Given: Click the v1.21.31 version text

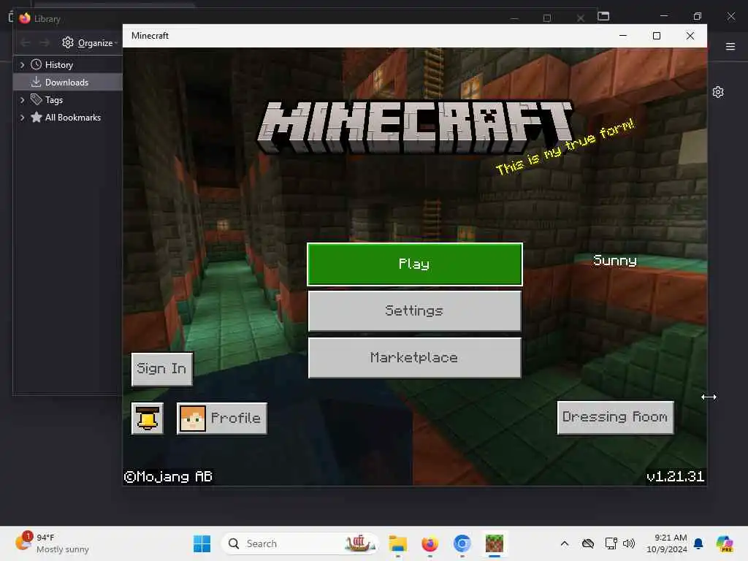Looking at the screenshot, I should tap(675, 476).
